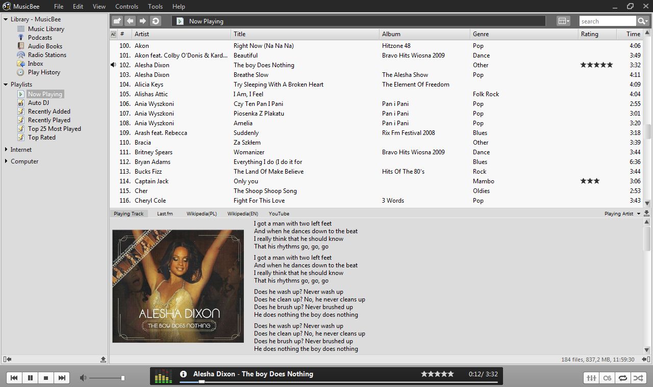Screen dimensions: 653x387
Task: Collapse the left sidebar panel icon
Action: point(7,360)
